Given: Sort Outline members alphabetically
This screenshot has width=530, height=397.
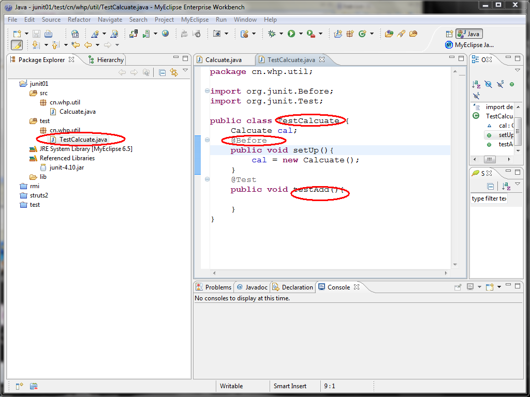Looking at the screenshot, I should 476,84.
